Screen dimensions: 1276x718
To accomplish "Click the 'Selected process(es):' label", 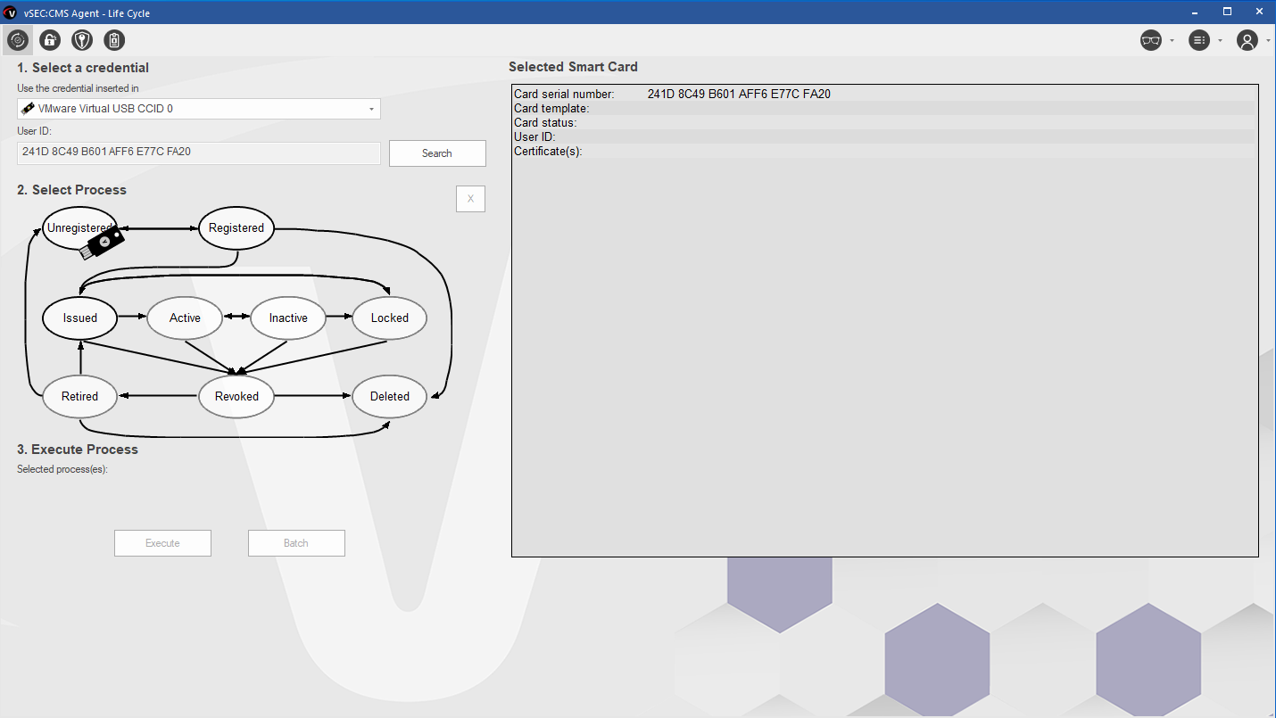I will pos(62,469).
